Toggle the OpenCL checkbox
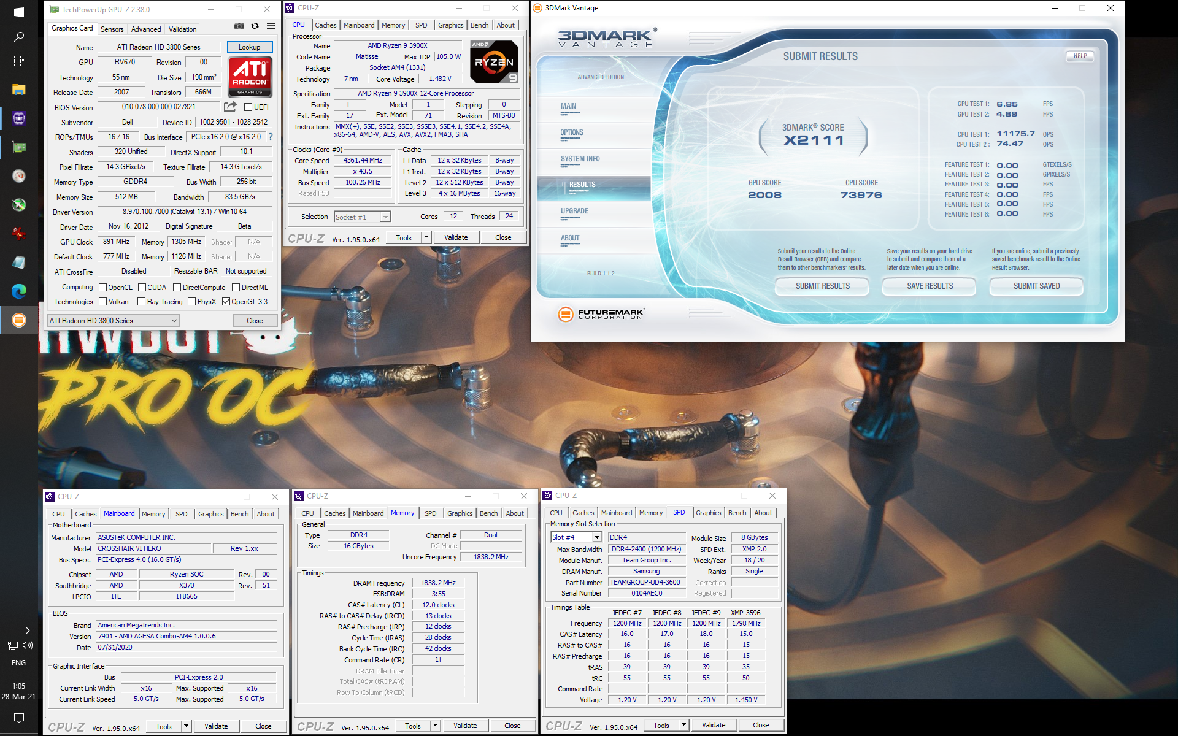The image size is (1178, 736). (102, 288)
